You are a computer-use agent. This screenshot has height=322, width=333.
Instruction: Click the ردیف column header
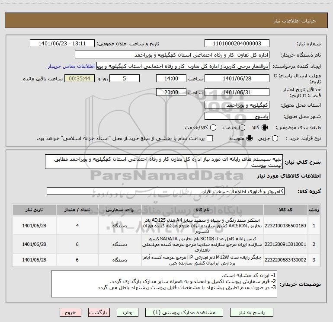[x=314, y=210]
